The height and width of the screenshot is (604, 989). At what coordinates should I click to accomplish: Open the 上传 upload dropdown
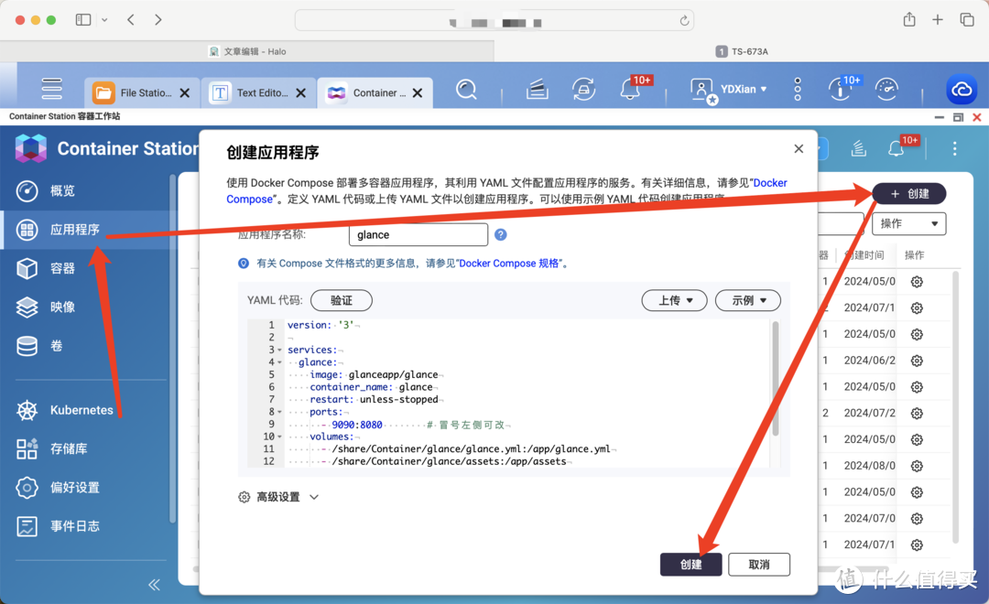tap(674, 300)
